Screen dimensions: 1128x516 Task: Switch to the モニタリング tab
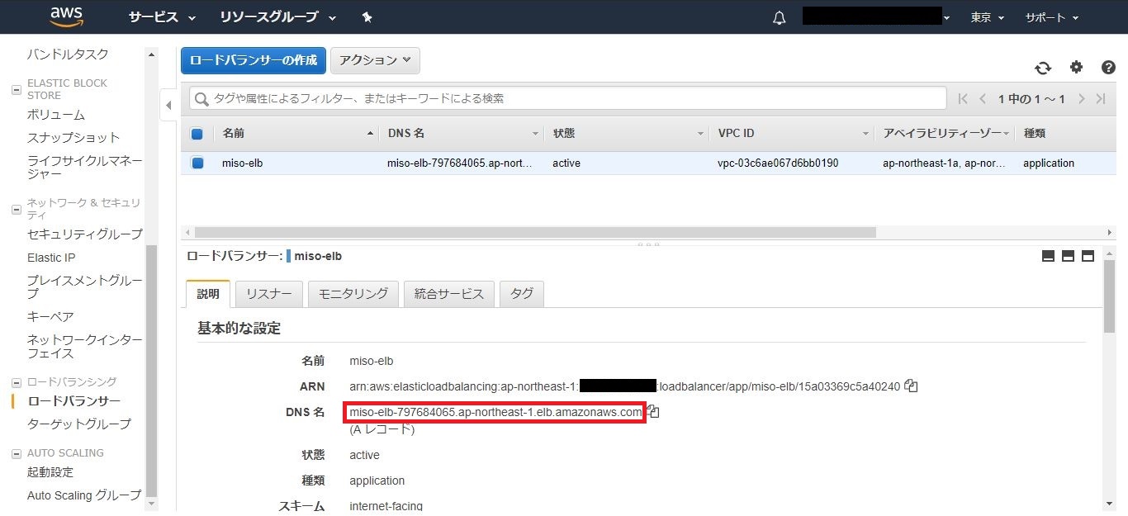click(353, 294)
